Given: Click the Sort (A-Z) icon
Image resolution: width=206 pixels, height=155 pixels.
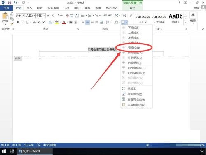Looking at the screenshot, I should coord(124,16).
